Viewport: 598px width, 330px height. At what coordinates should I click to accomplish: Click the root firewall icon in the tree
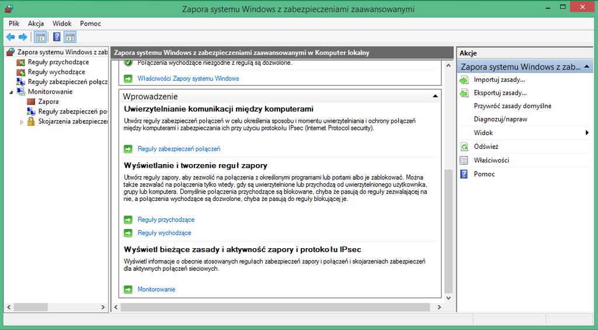(11, 52)
